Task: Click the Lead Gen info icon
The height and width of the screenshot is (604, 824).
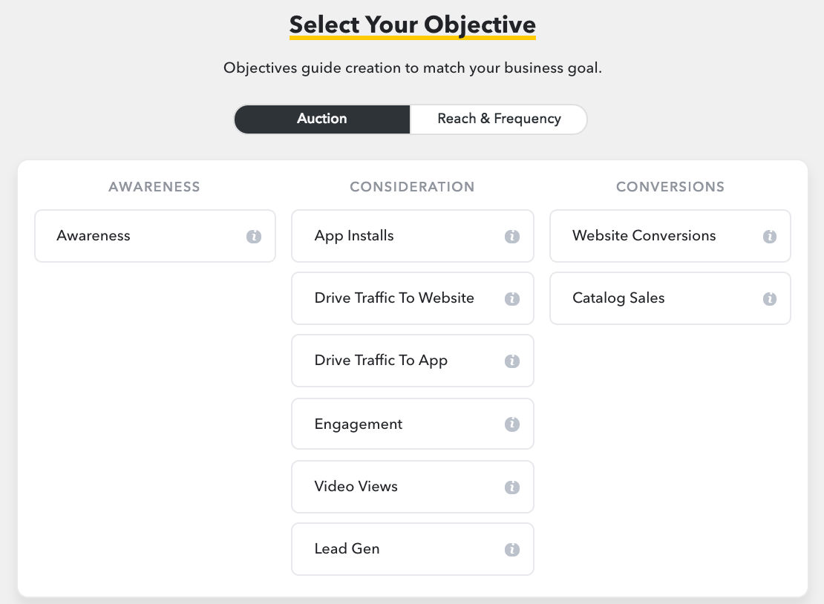Action: (x=511, y=550)
